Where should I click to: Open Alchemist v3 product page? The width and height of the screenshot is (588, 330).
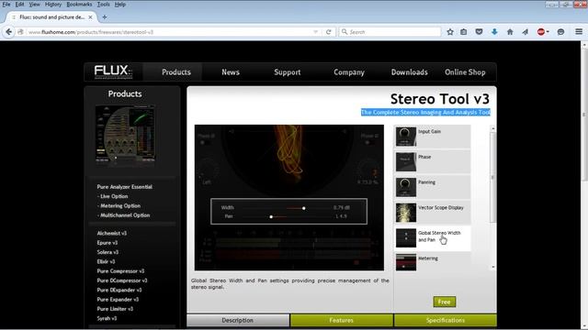(x=112, y=233)
